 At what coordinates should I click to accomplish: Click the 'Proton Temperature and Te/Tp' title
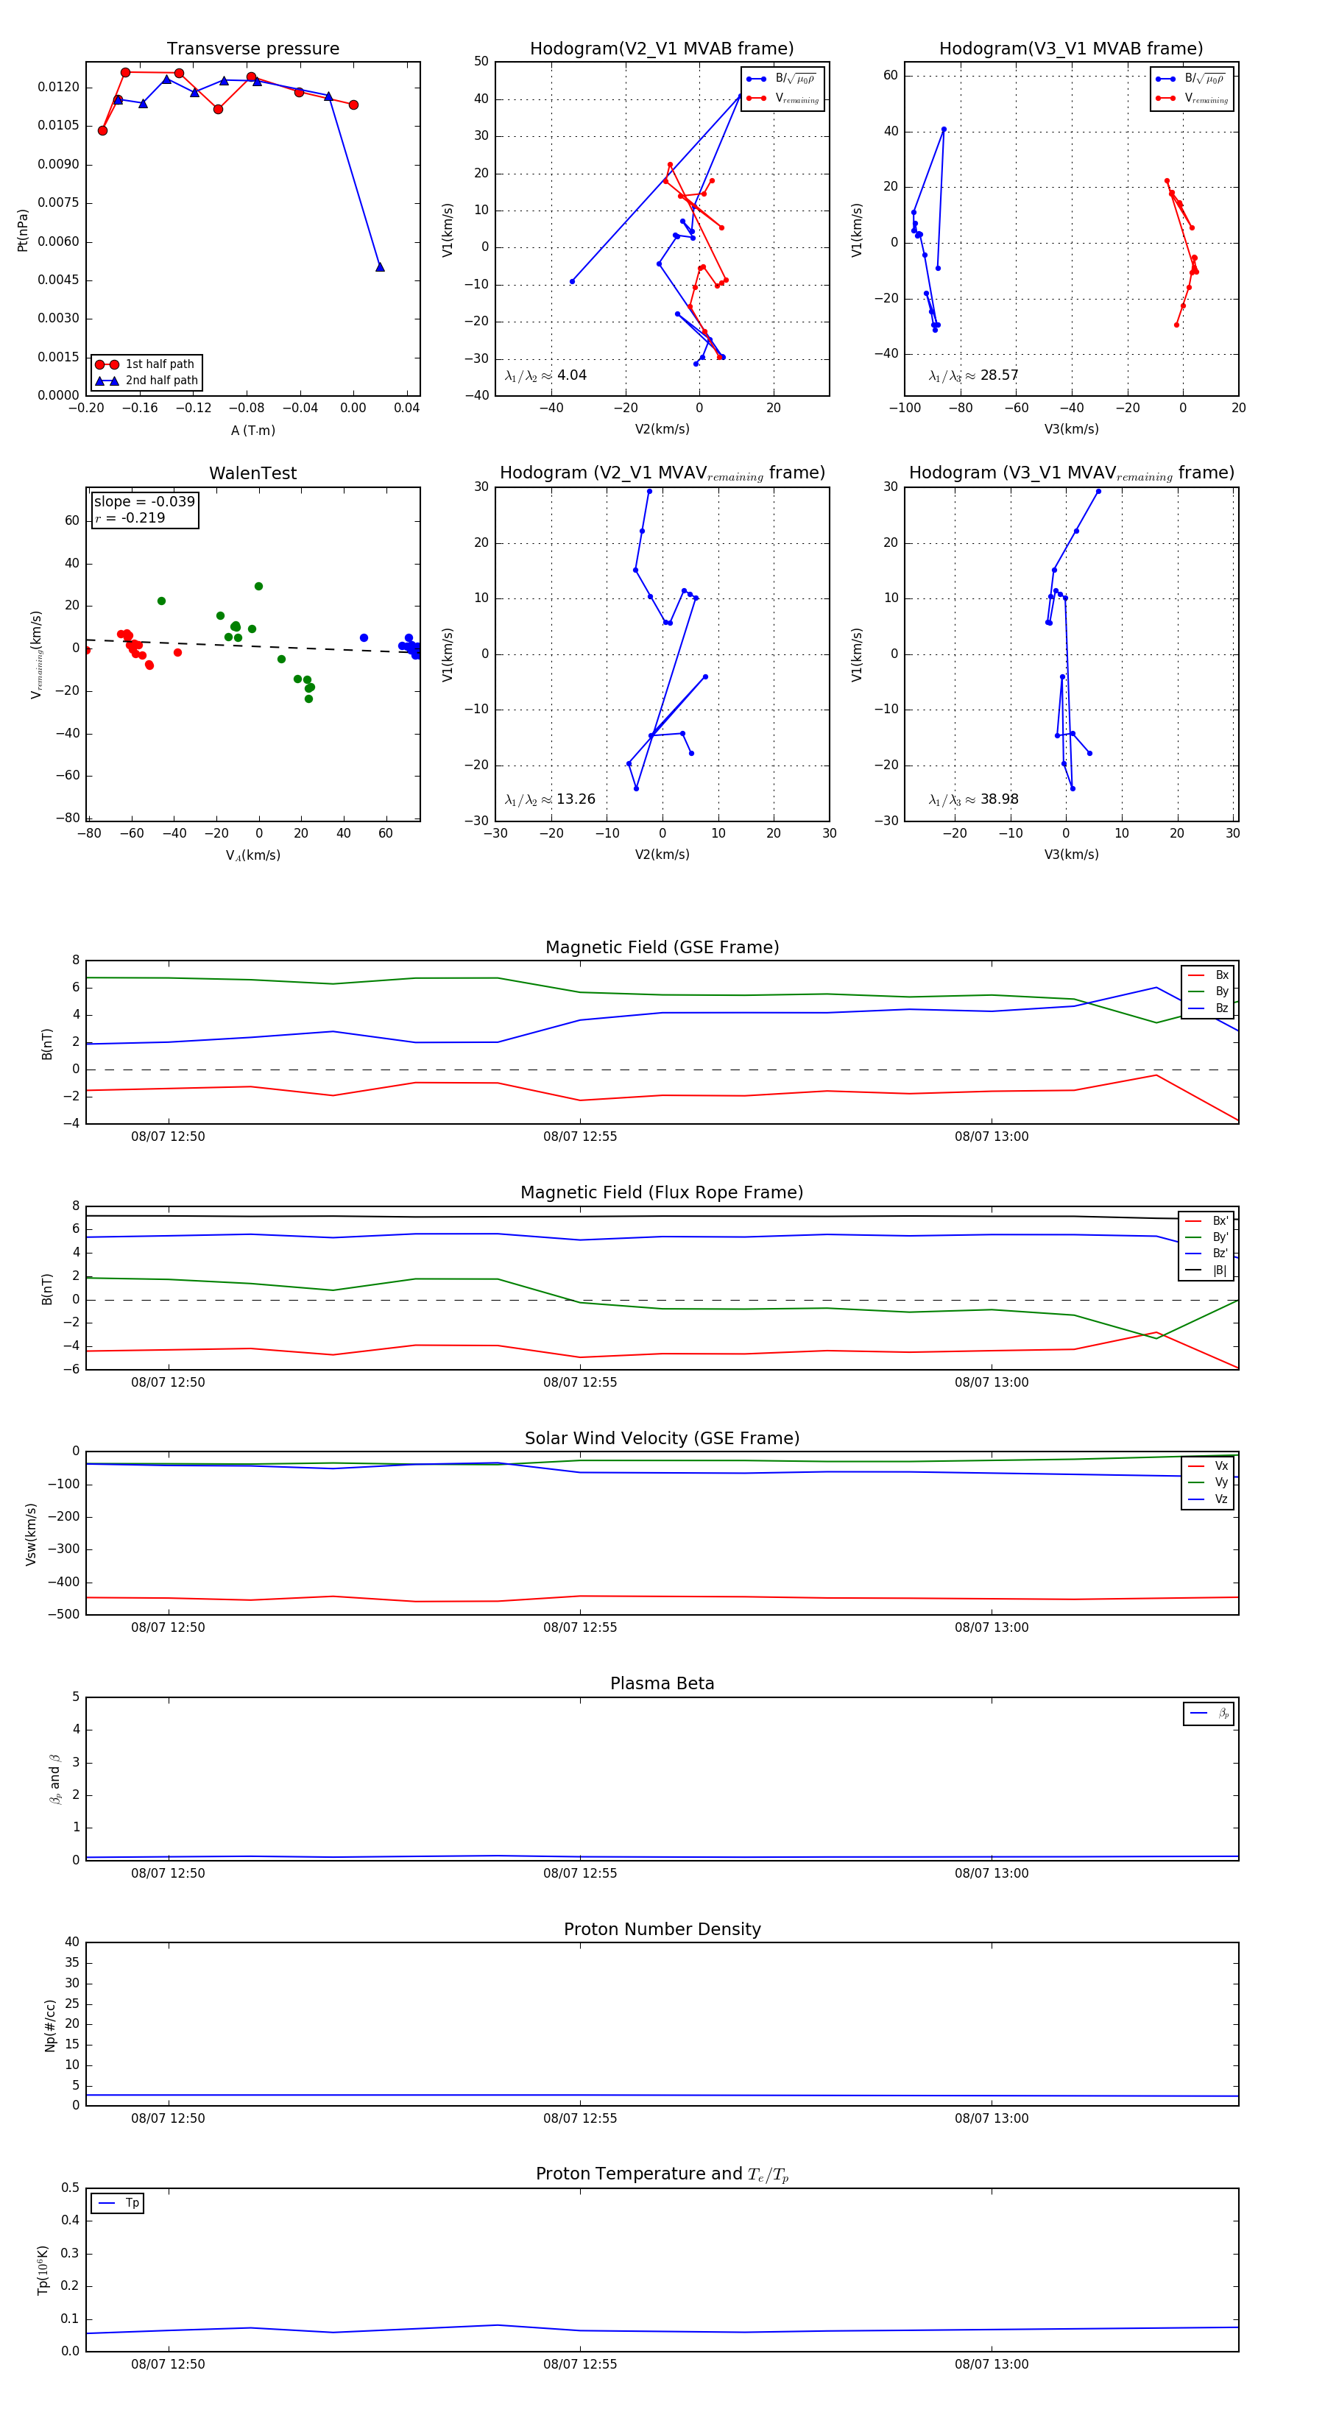click(662, 2174)
